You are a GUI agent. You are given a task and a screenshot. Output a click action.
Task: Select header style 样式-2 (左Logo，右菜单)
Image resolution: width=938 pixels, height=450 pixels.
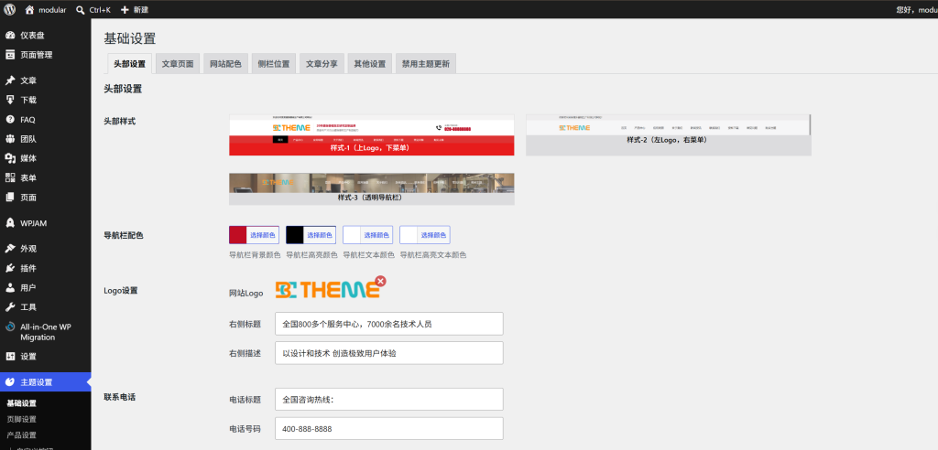[x=668, y=135]
